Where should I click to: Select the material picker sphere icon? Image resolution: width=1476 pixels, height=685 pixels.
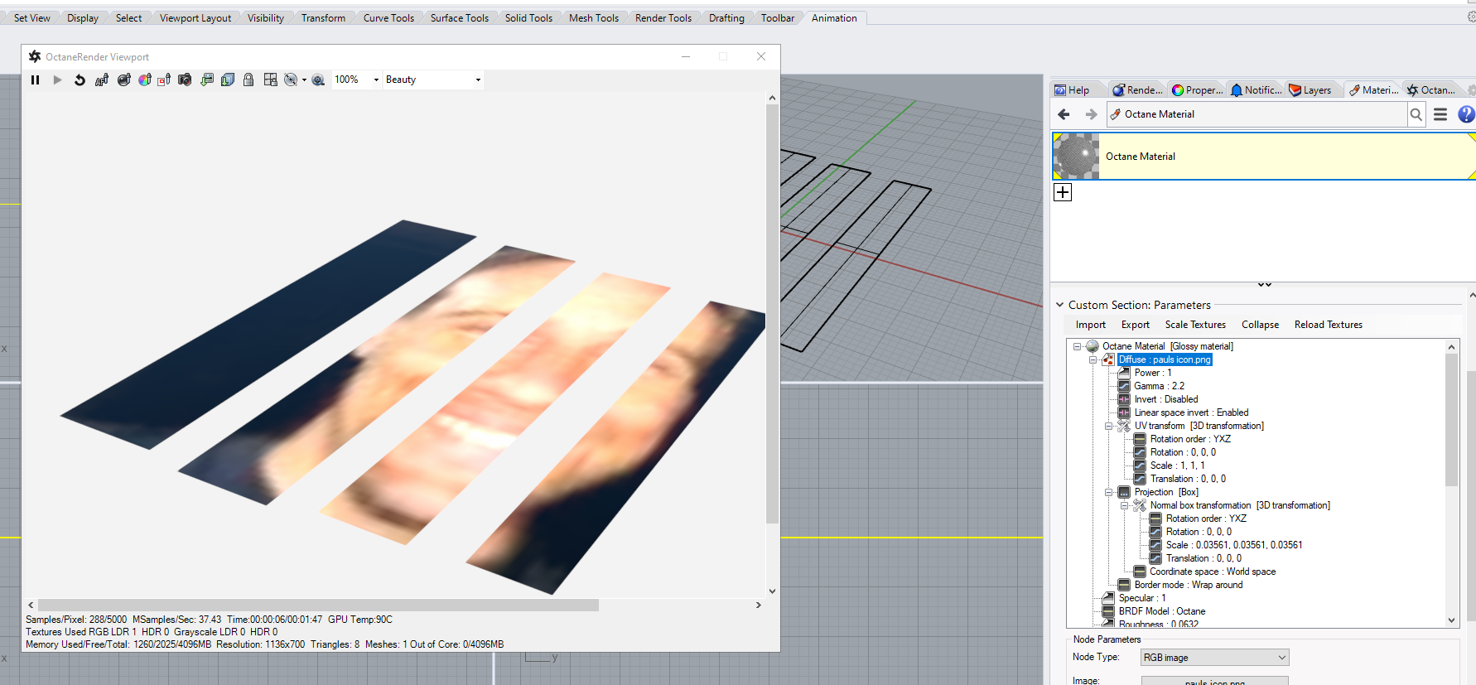click(x=123, y=80)
